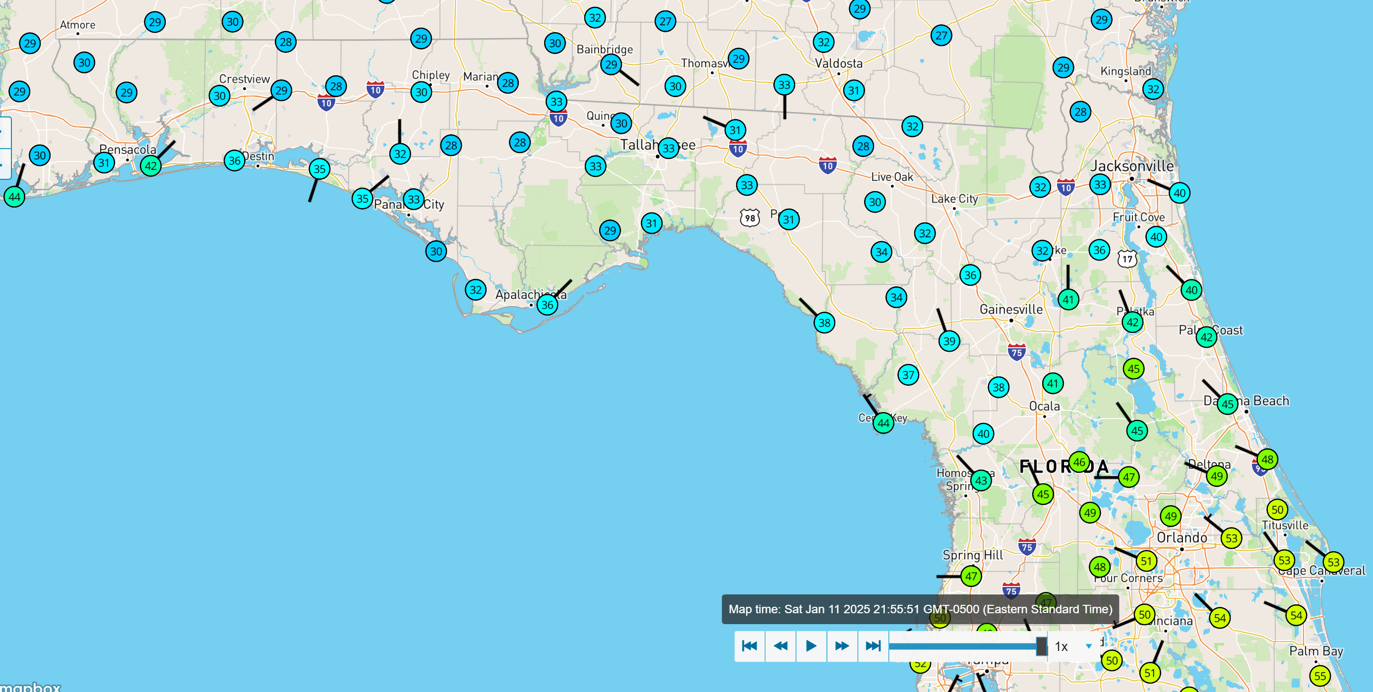Screen dimensions: 1373x692
Task: Select the 40 station south of Ocala
Action: coord(984,434)
